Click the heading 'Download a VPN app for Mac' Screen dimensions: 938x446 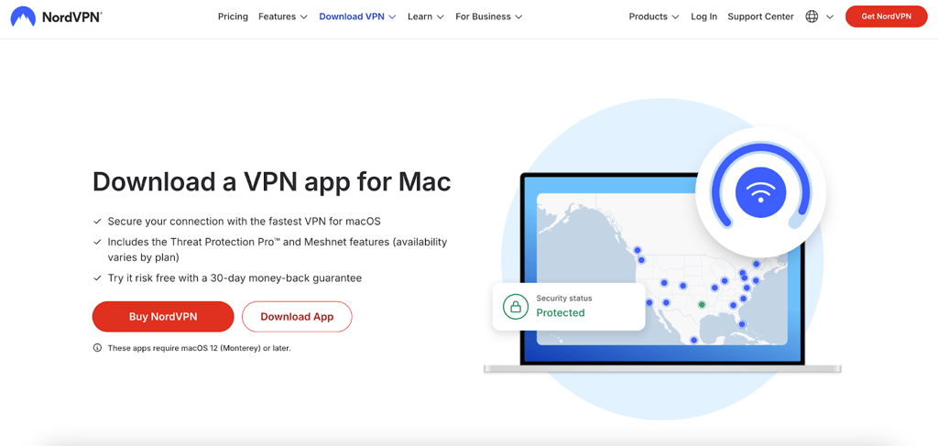coord(271,182)
